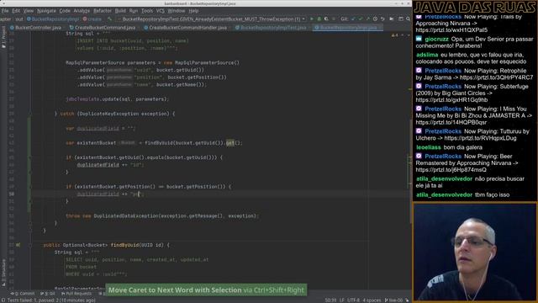The width and height of the screenshot is (538, 303).
Task: Change the 4 spaces indent setting
Action: [372, 300]
